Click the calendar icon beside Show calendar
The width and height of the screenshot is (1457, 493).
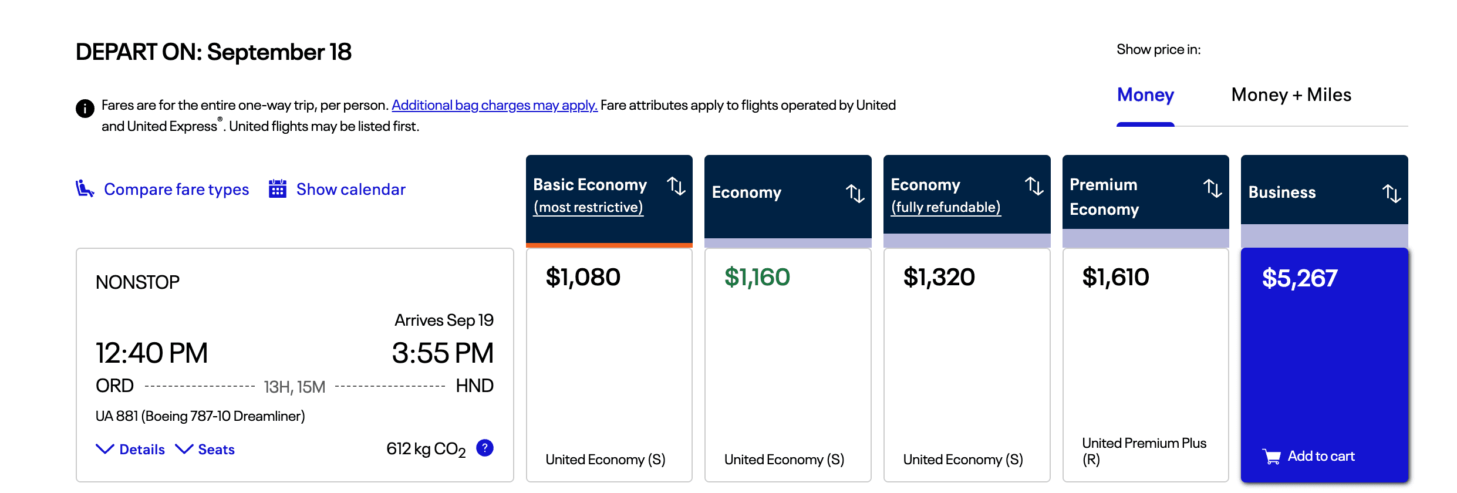[x=276, y=189]
